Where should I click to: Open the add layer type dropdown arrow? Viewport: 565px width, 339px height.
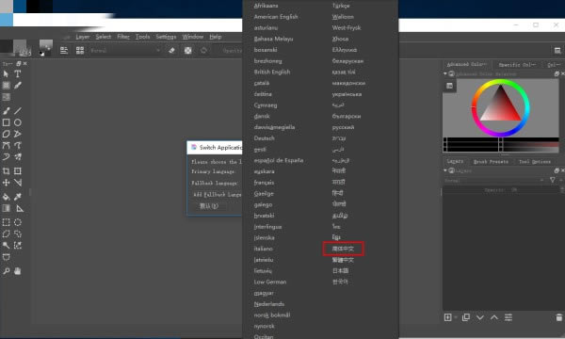click(x=456, y=317)
